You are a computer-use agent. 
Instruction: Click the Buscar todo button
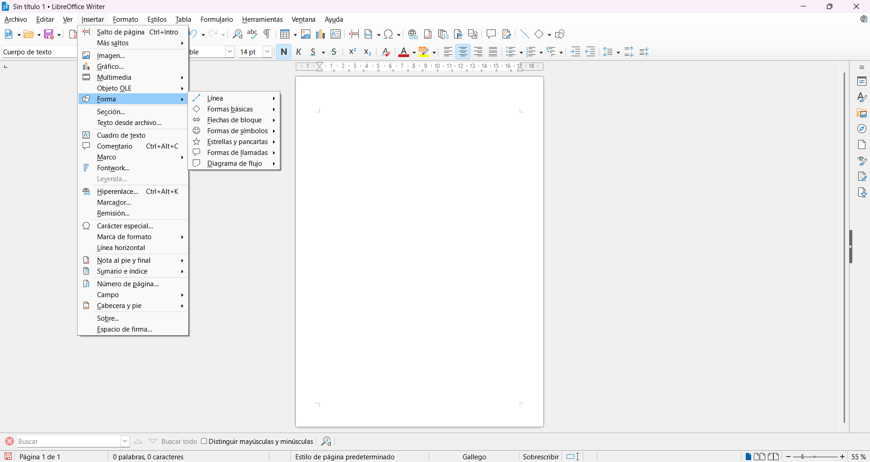click(x=179, y=442)
